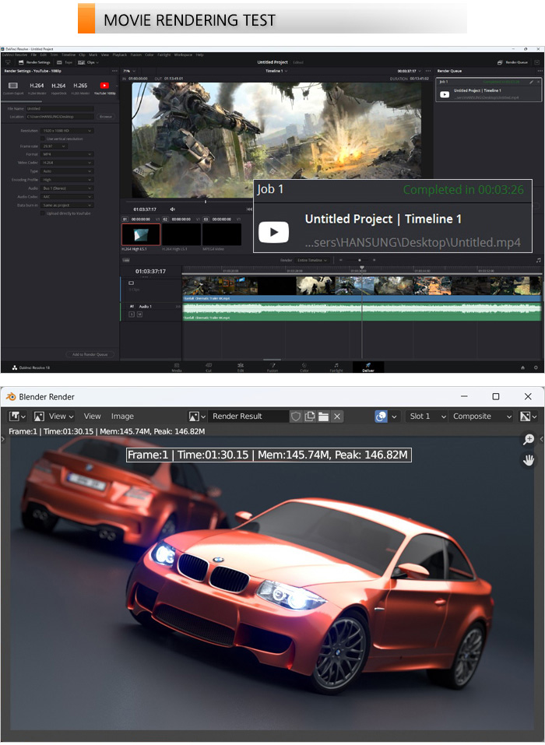Click the Render Settings toolbar icon
This screenshot has width=545, height=745.
(21, 62)
